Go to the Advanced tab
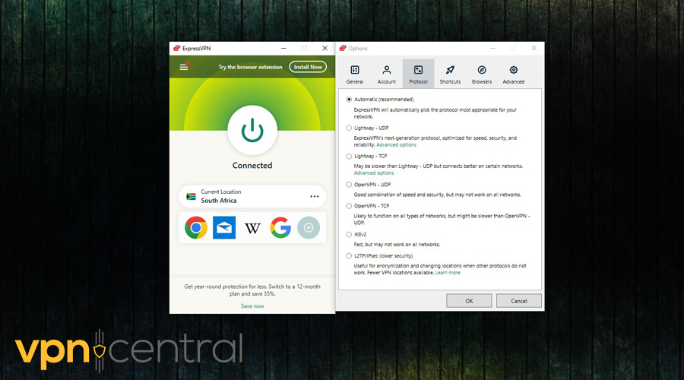 514,74
